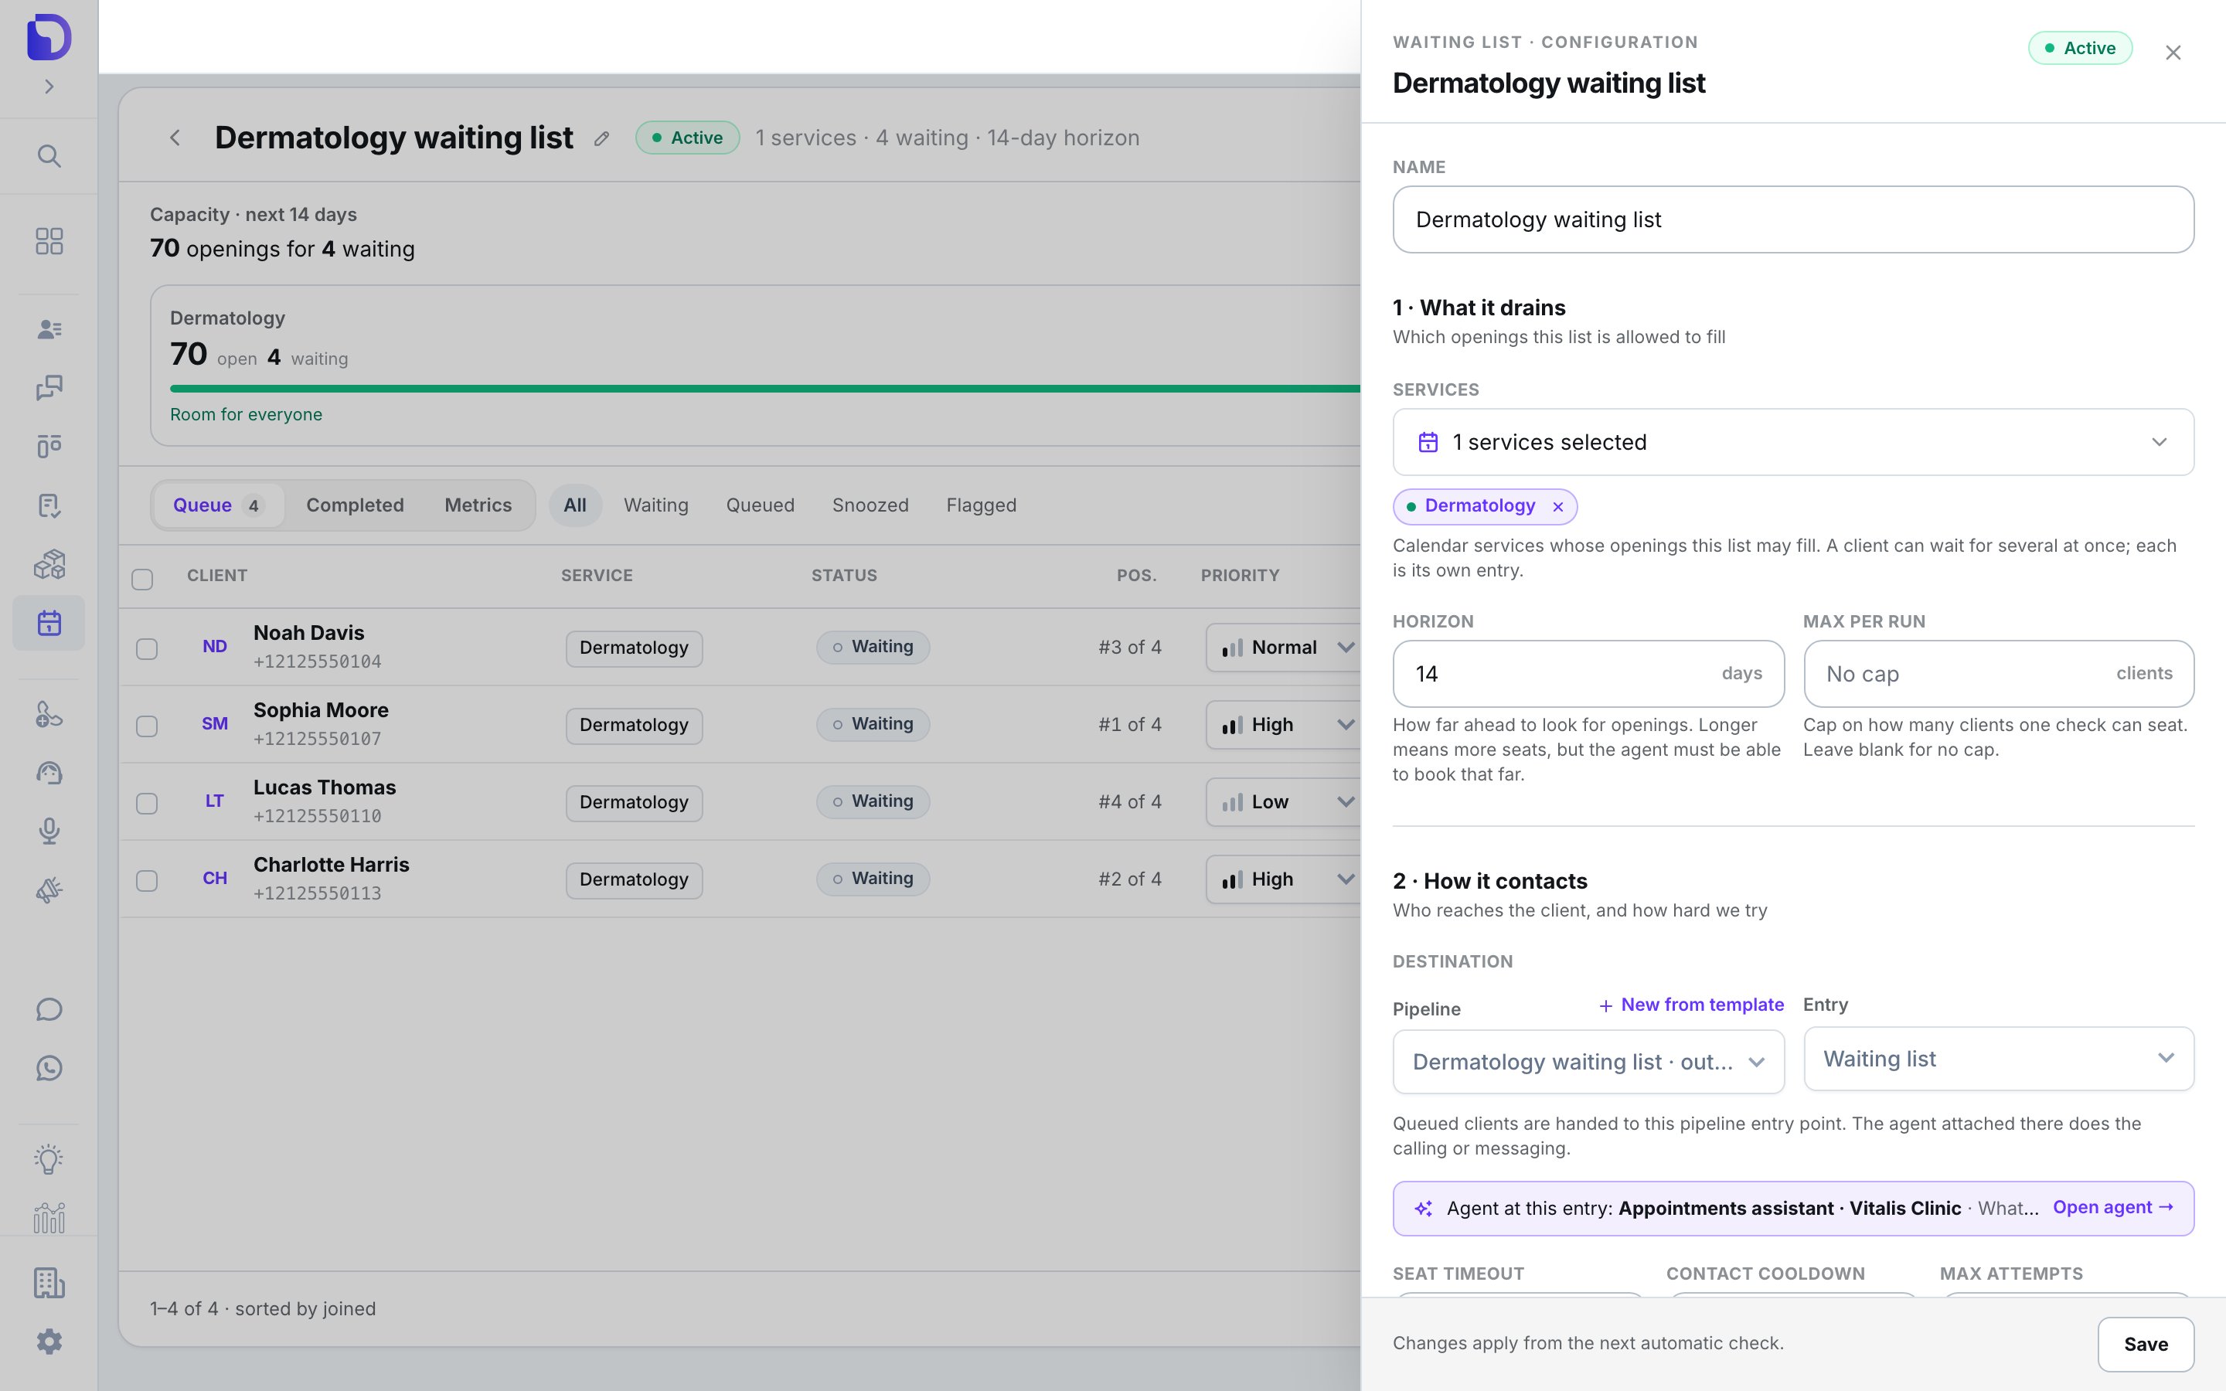Screen dimensions: 2226x1391
Task: Open Noah Davis's Normal priority dropdown
Action: tap(1284, 648)
